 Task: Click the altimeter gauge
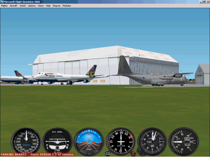[152, 142]
